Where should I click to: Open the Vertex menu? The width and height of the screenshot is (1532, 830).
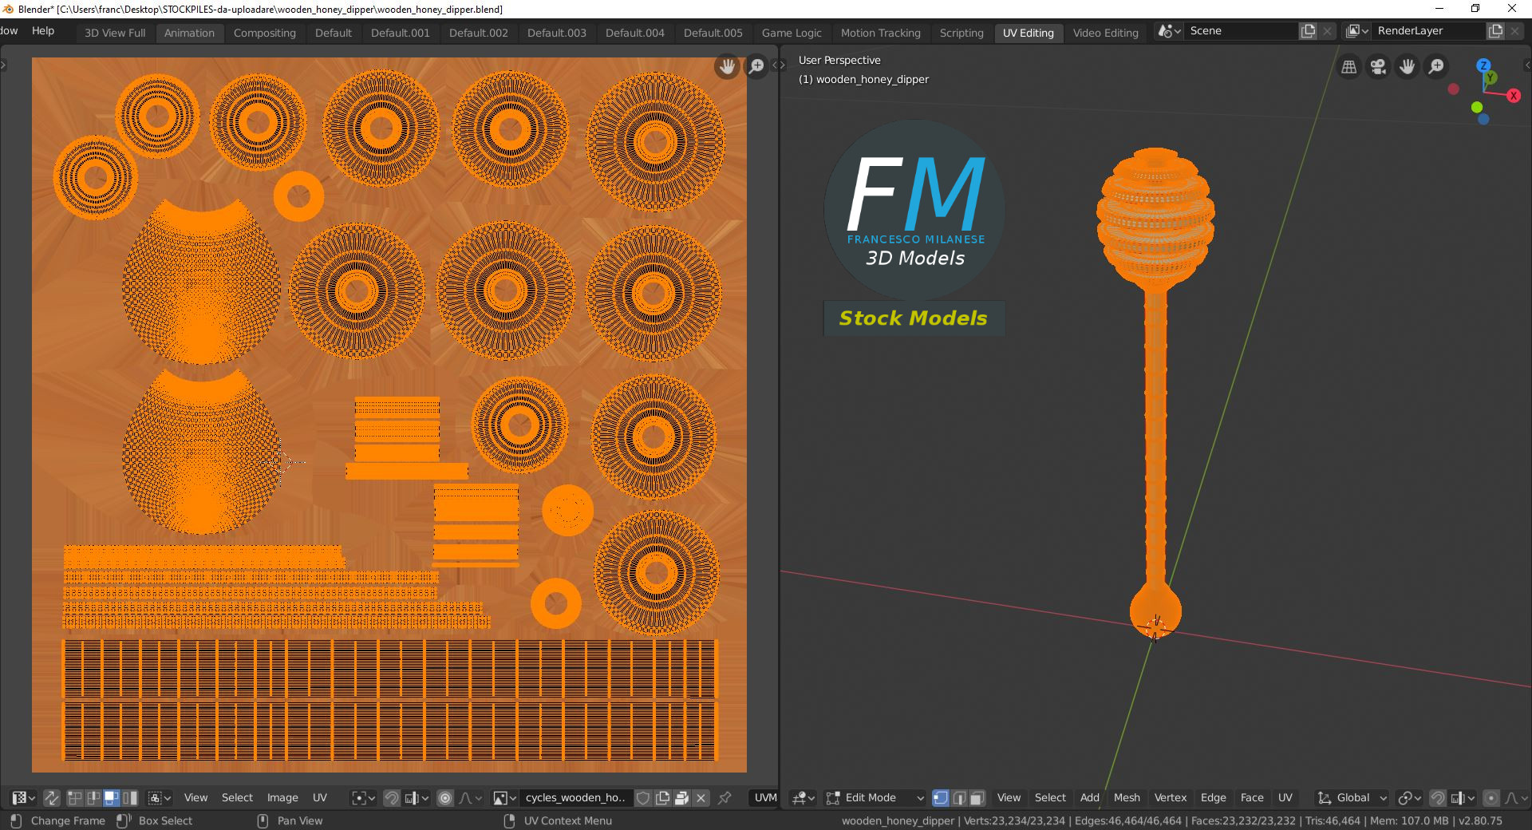click(x=1171, y=797)
